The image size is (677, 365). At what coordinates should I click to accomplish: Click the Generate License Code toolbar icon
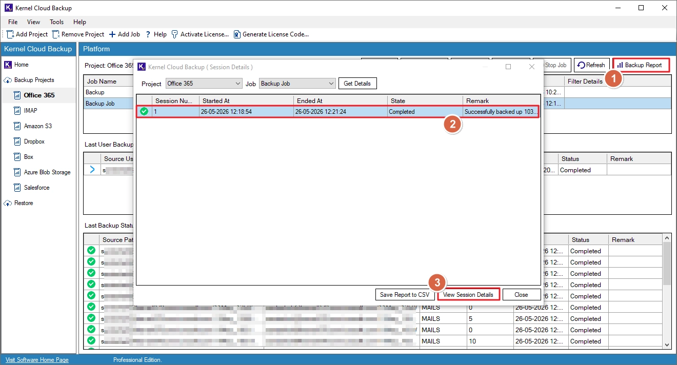[237, 34]
